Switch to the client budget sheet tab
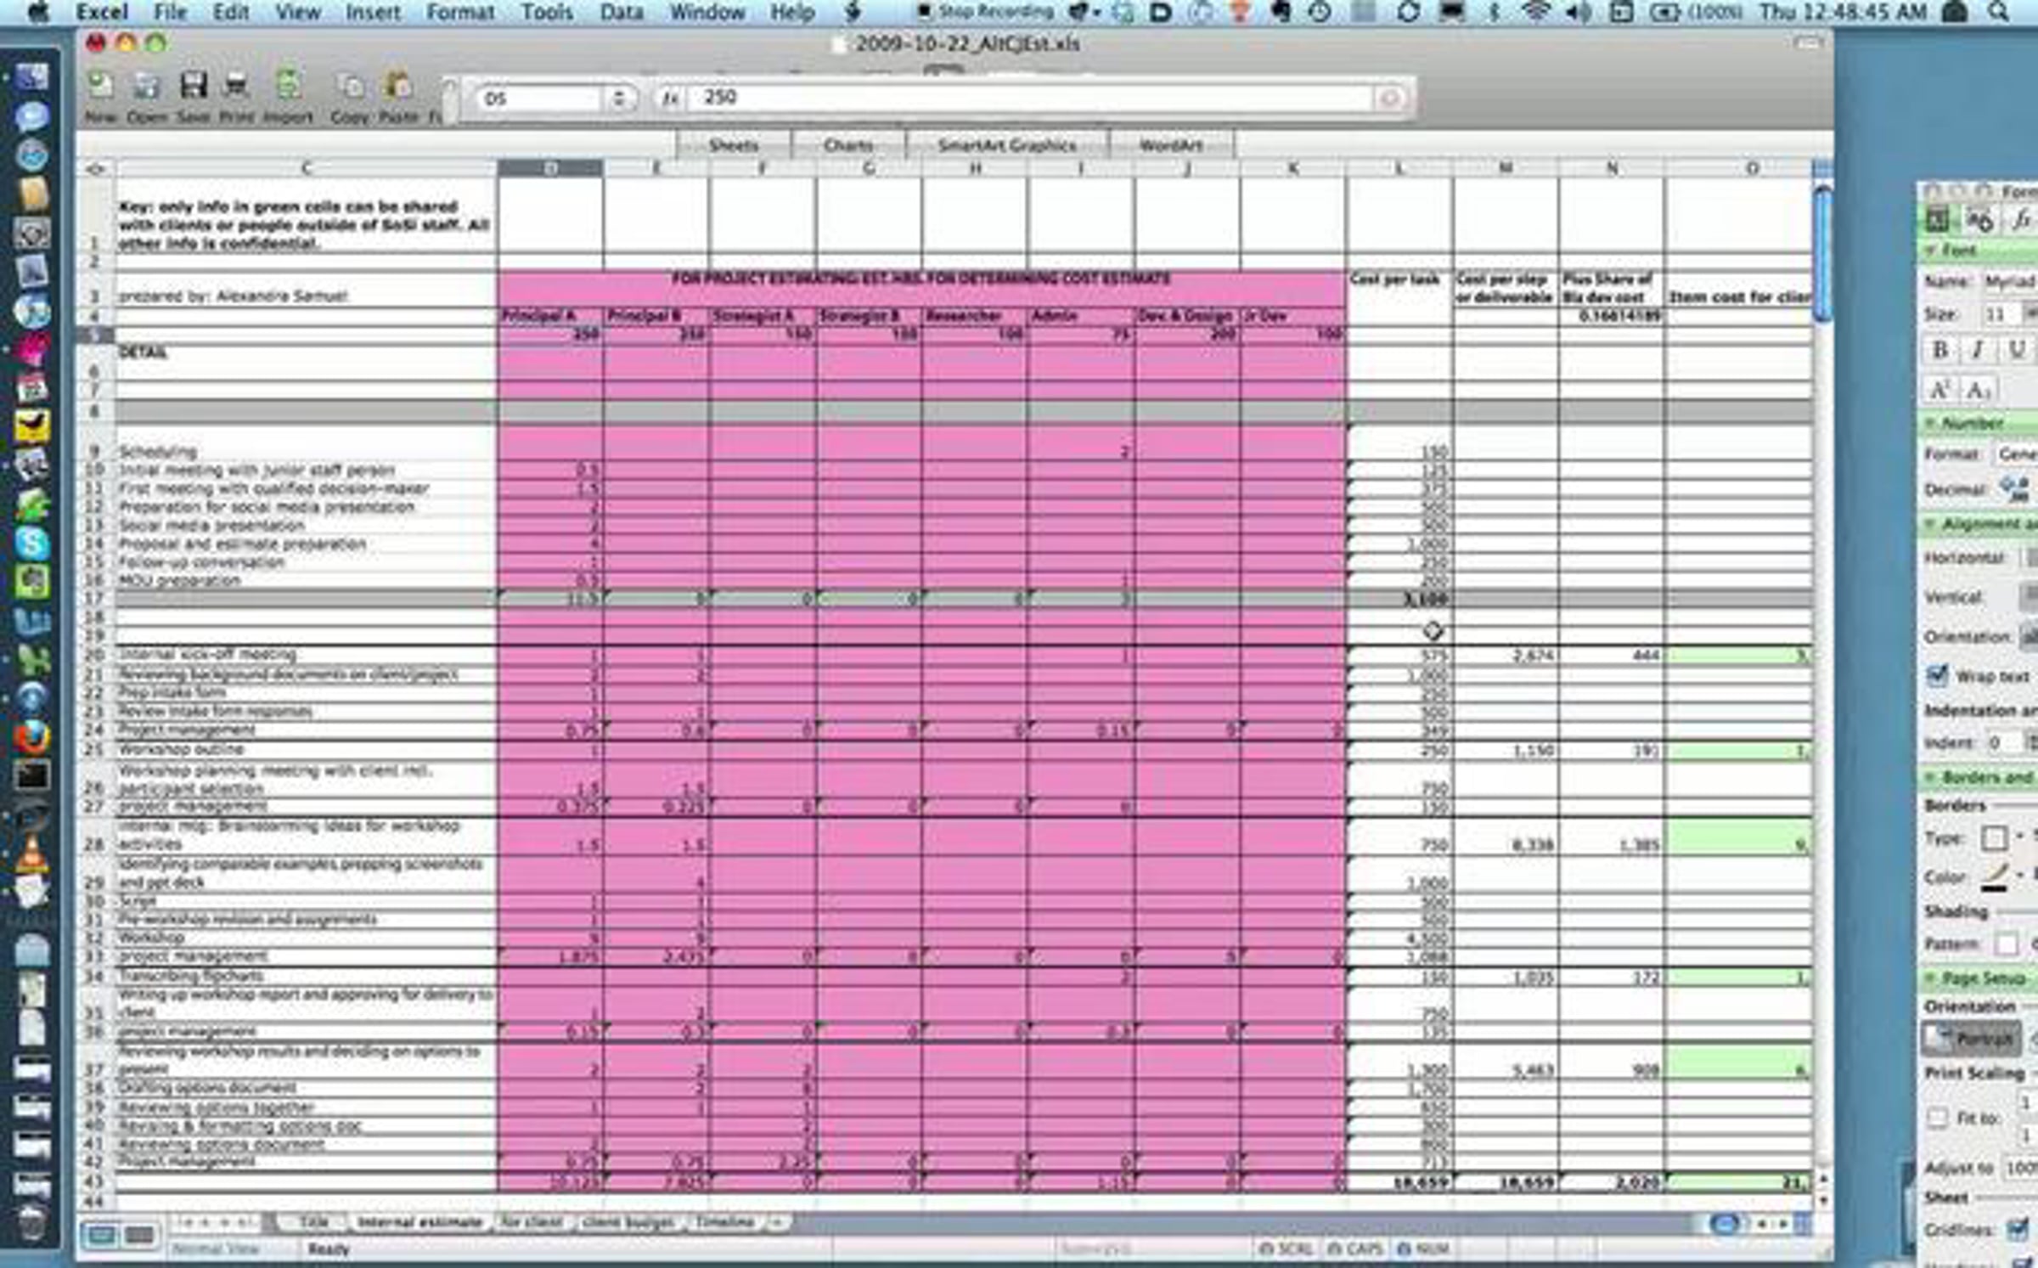2038x1268 pixels. tap(628, 1222)
